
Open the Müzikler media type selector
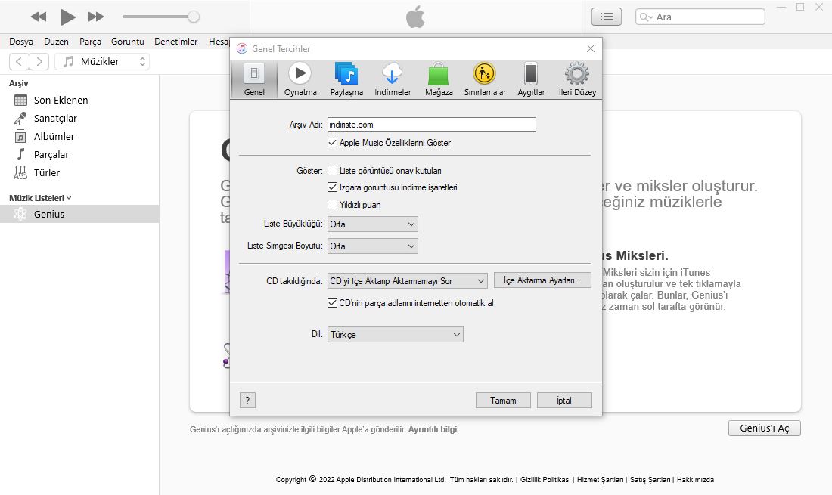102,61
